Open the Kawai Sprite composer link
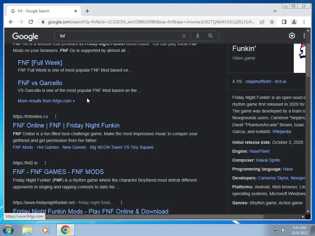The height and width of the screenshot is (236, 315). pos(268,160)
